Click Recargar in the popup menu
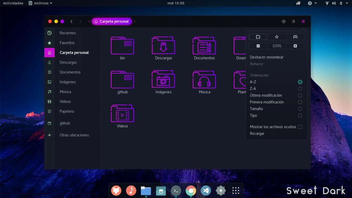Screen dimensions: 352x198 click(x=257, y=133)
